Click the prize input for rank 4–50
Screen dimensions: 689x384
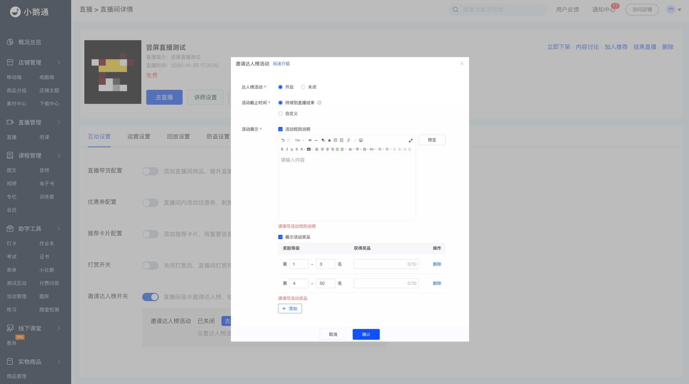[386, 283]
